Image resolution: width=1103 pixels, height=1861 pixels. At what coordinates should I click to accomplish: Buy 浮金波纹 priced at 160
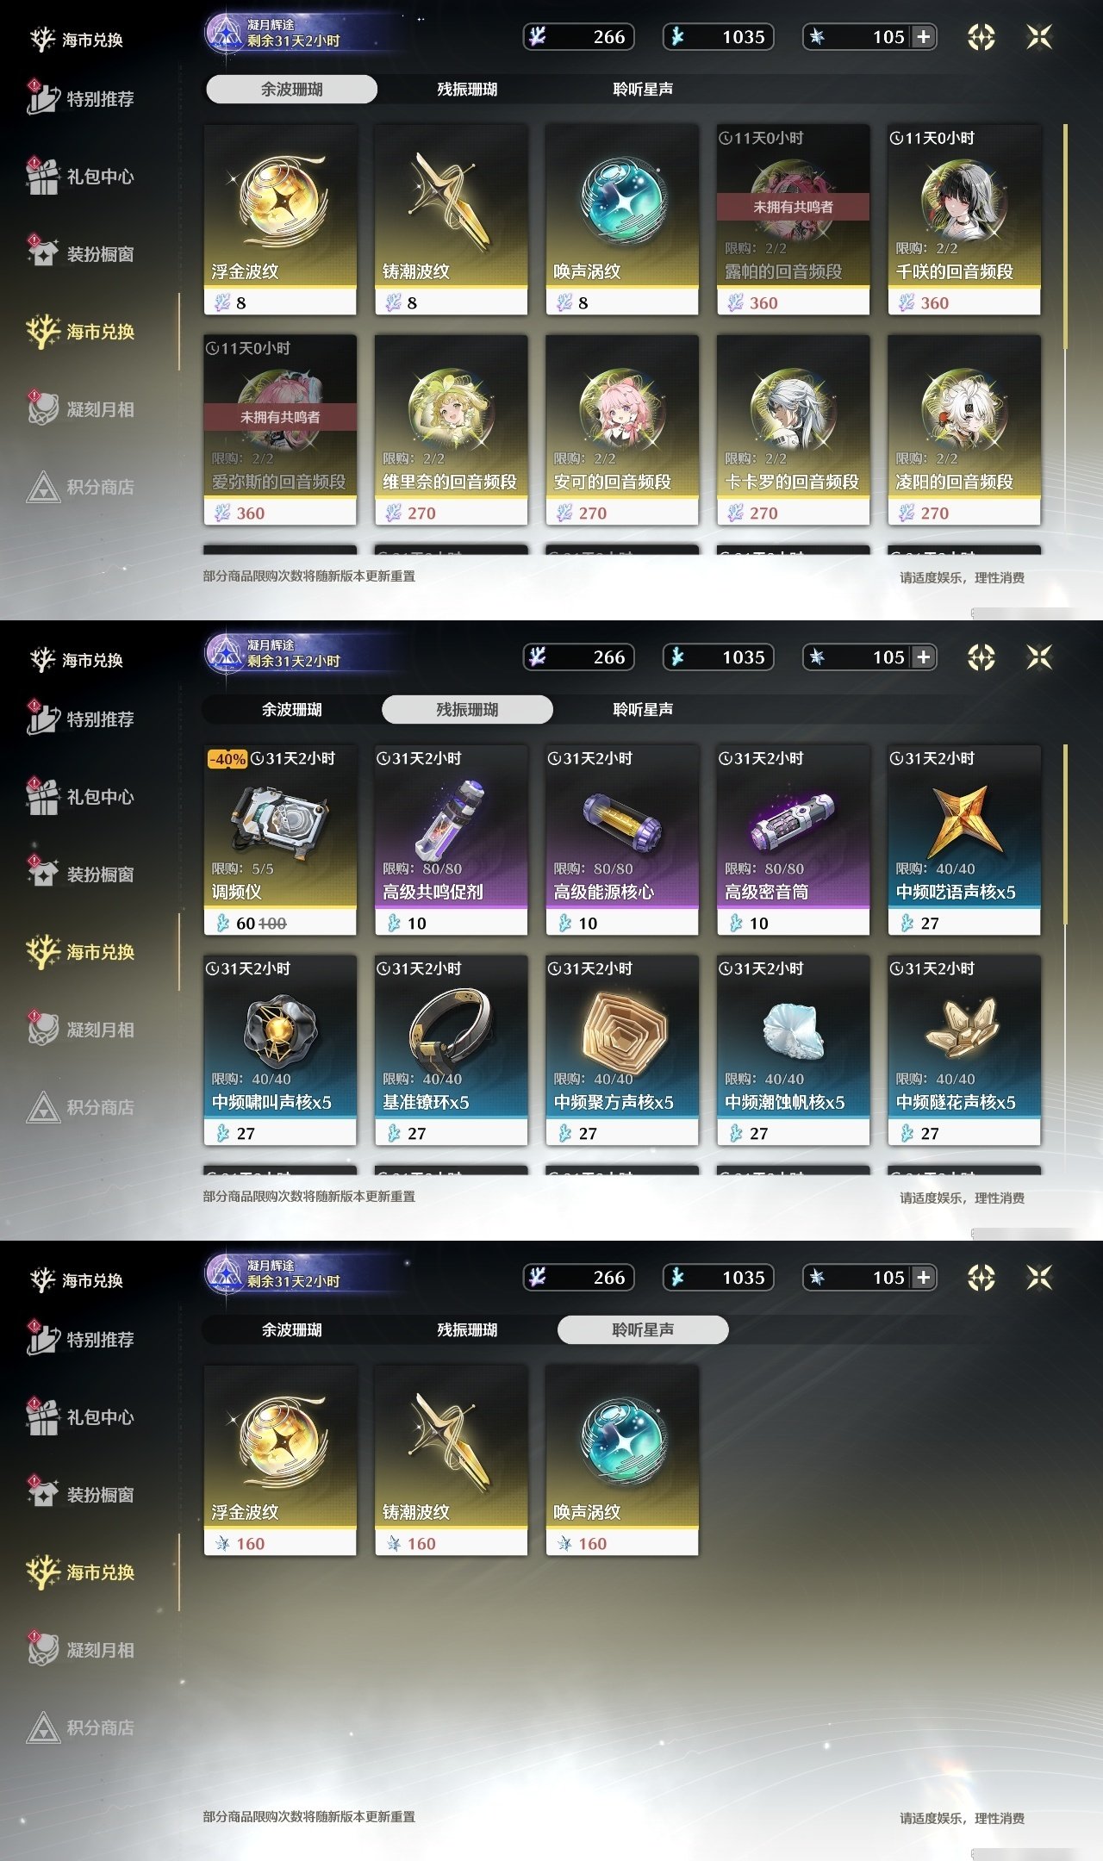tap(280, 1460)
